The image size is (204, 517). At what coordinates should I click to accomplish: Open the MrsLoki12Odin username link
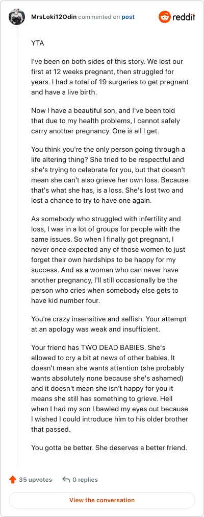coord(54,17)
